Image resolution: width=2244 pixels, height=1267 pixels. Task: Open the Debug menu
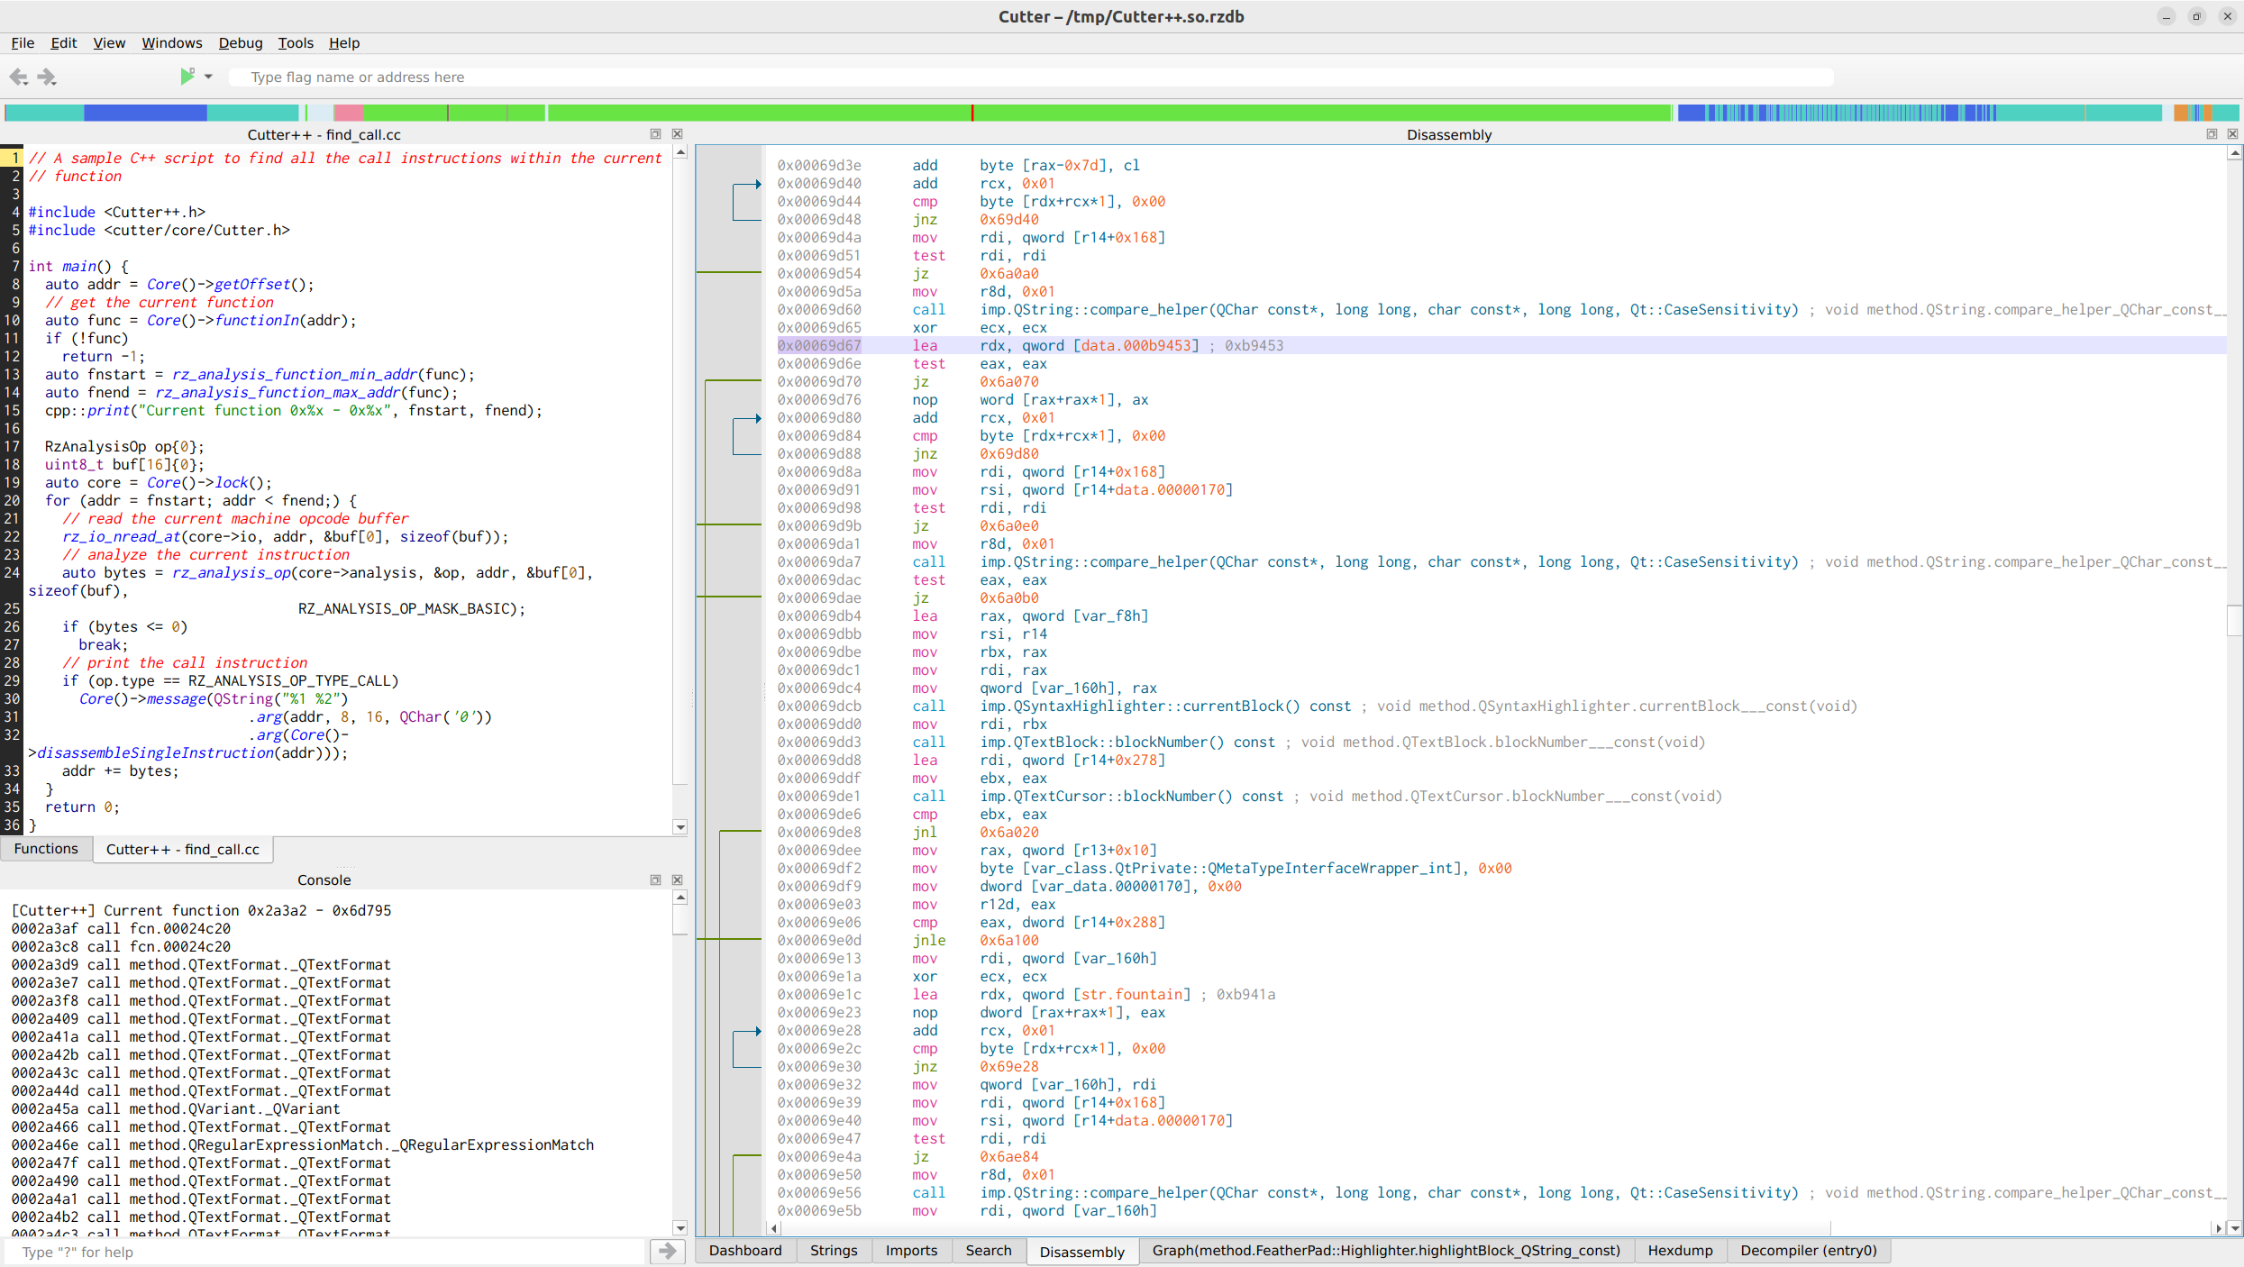coord(241,43)
